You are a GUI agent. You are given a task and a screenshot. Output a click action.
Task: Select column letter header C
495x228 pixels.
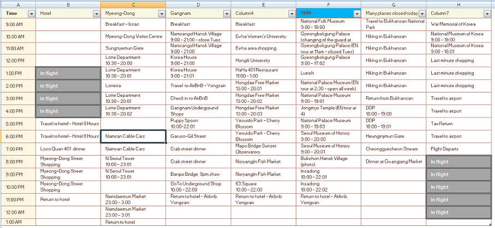[134, 4]
